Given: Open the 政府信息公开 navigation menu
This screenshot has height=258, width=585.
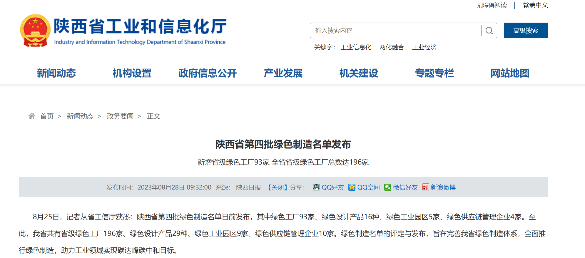Looking at the screenshot, I should click(208, 73).
